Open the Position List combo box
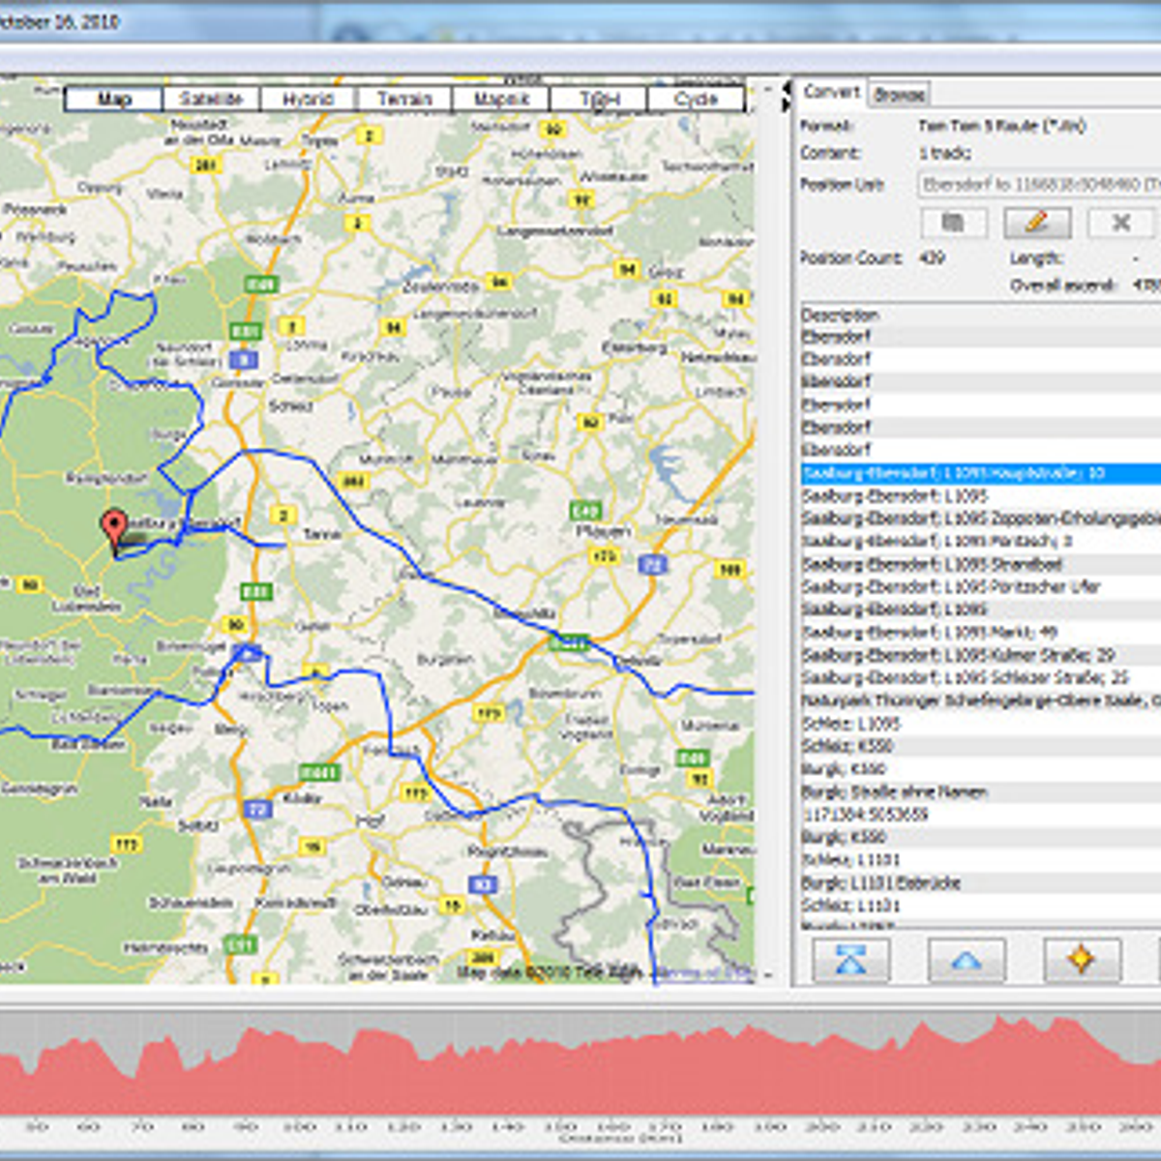 tap(1037, 184)
